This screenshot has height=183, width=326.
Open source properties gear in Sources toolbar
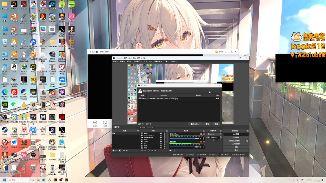click(149, 150)
